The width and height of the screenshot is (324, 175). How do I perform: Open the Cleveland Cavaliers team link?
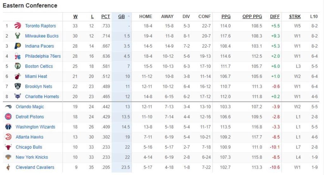pyautogui.click(x=35, y=167)
